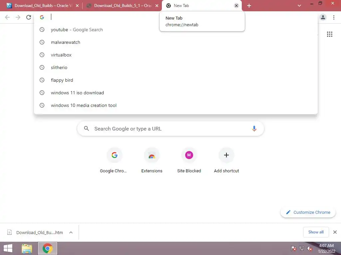Click the muted volume tray icon
This screenshot has height=255, width=341.
[310, 248]
